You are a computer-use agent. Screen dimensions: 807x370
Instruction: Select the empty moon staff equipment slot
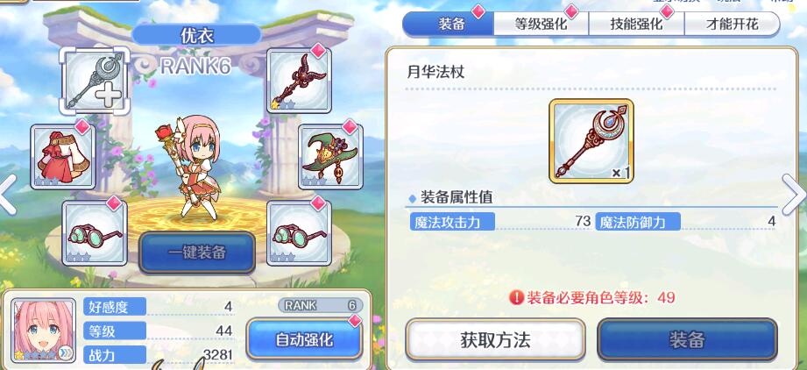(95, 80)
